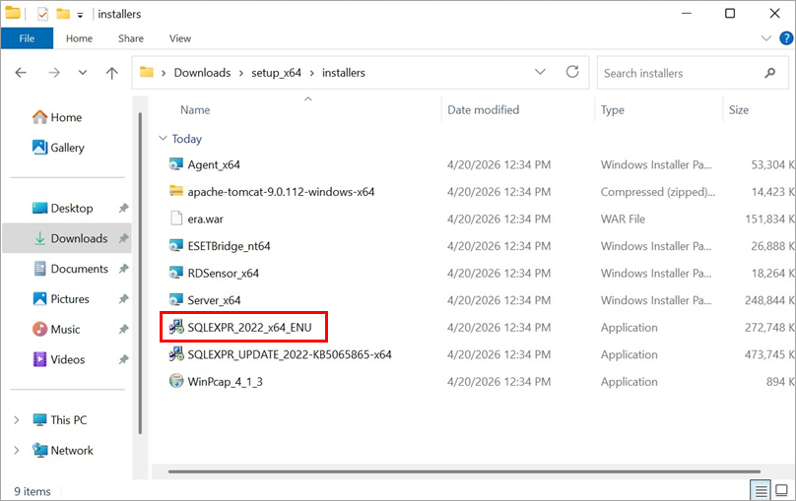The height and width of the screenshot is (501, 796).
Task: Open Help with the question mark icon
Action: 786,38
